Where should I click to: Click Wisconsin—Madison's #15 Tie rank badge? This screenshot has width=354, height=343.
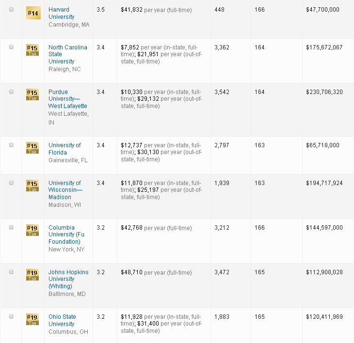pyautogui.click(x=32, y=186)
